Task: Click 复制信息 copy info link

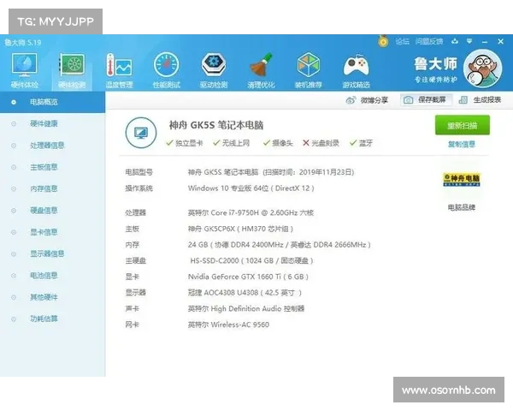Action: coord(462,144)
